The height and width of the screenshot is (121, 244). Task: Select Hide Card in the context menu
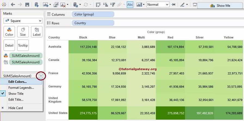pos(16,108)
